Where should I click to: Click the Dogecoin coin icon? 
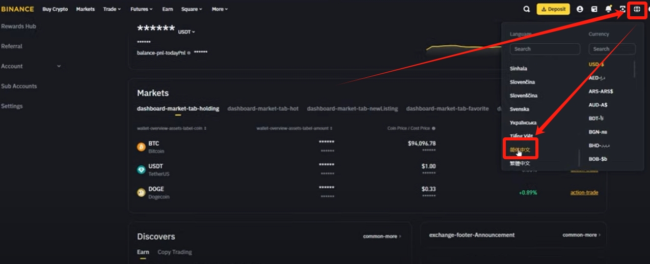coord(141,193)
